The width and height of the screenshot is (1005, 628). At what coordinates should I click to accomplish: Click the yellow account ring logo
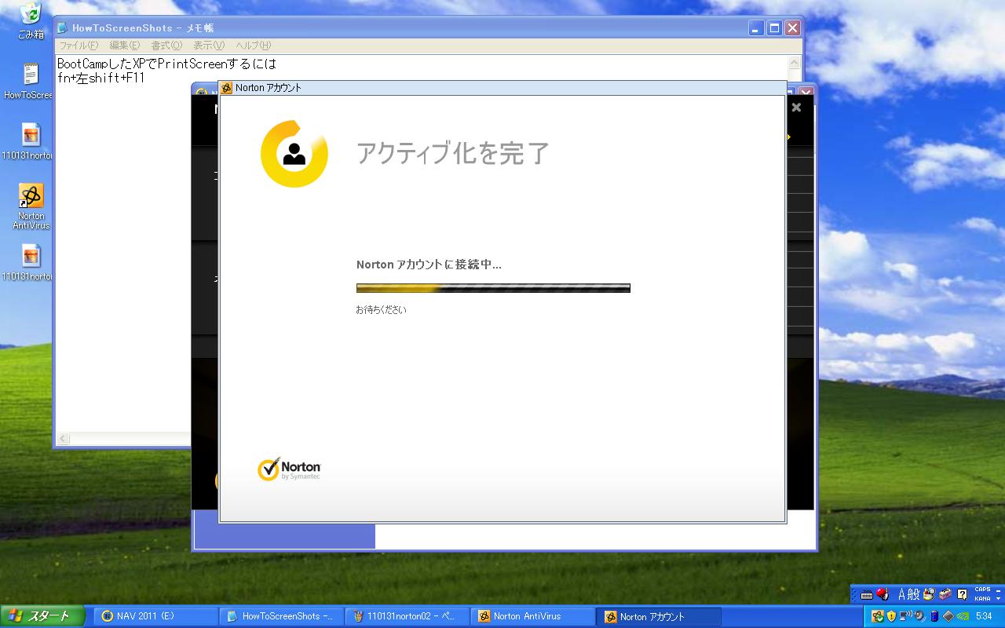pyautogui.click(x=294, y=154)
